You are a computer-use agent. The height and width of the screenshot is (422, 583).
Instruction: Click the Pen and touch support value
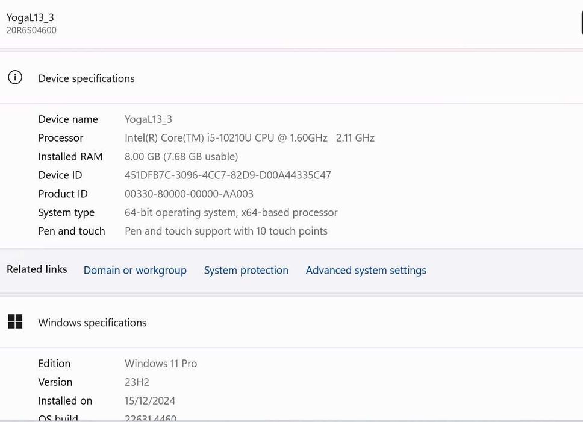[226, 231]
